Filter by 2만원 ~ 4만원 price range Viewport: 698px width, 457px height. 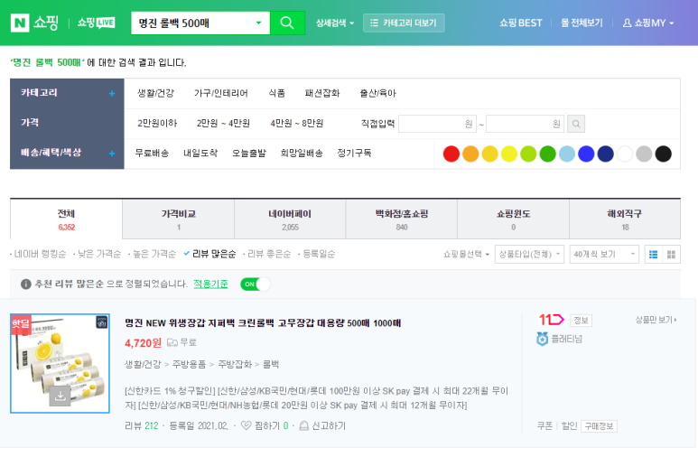point(223,123)
